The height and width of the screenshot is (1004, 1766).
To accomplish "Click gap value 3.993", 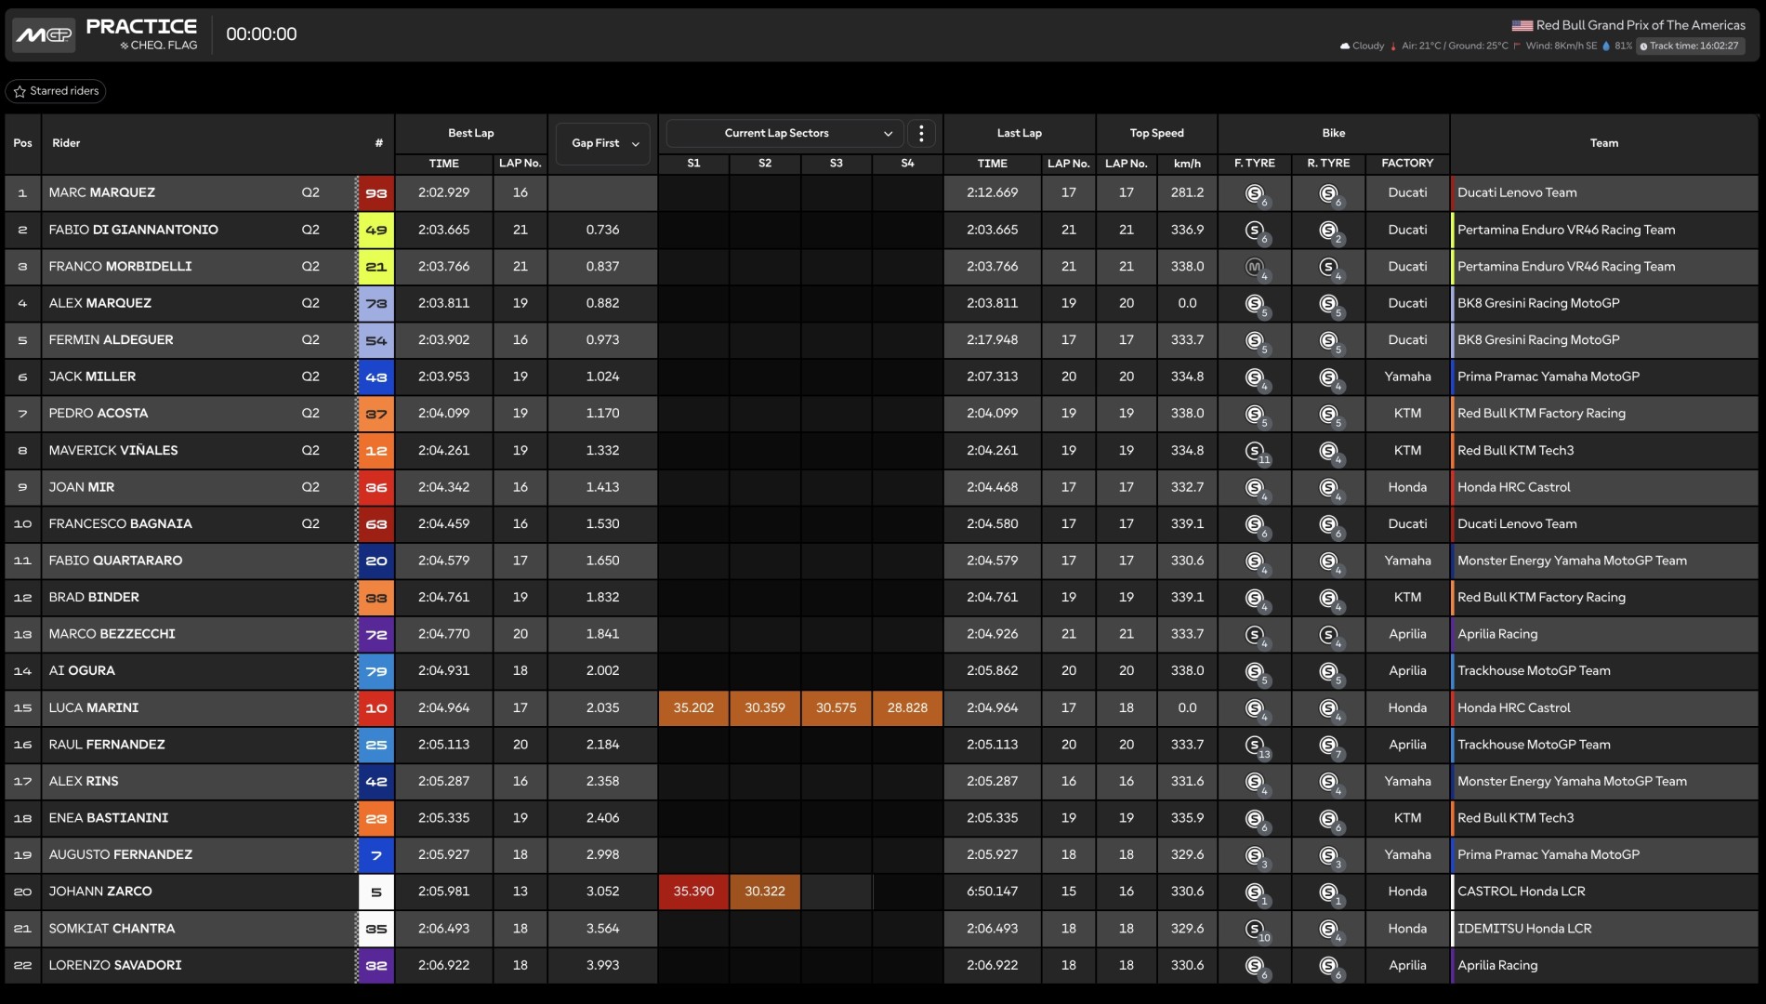I will point(602,965).
